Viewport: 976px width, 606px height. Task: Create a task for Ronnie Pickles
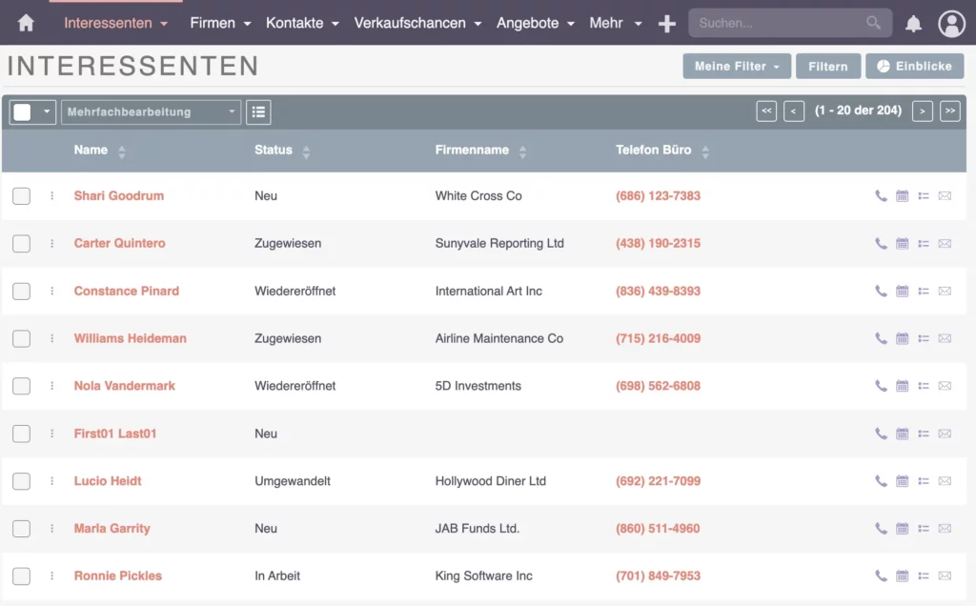pos(923,576)
